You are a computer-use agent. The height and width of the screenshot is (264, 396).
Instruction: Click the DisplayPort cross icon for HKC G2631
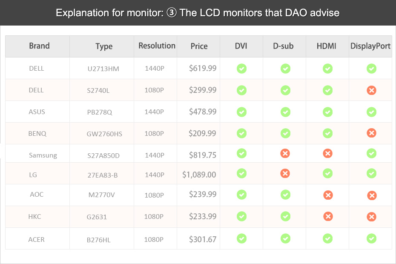pyautogui.click(x=371, y=216)
